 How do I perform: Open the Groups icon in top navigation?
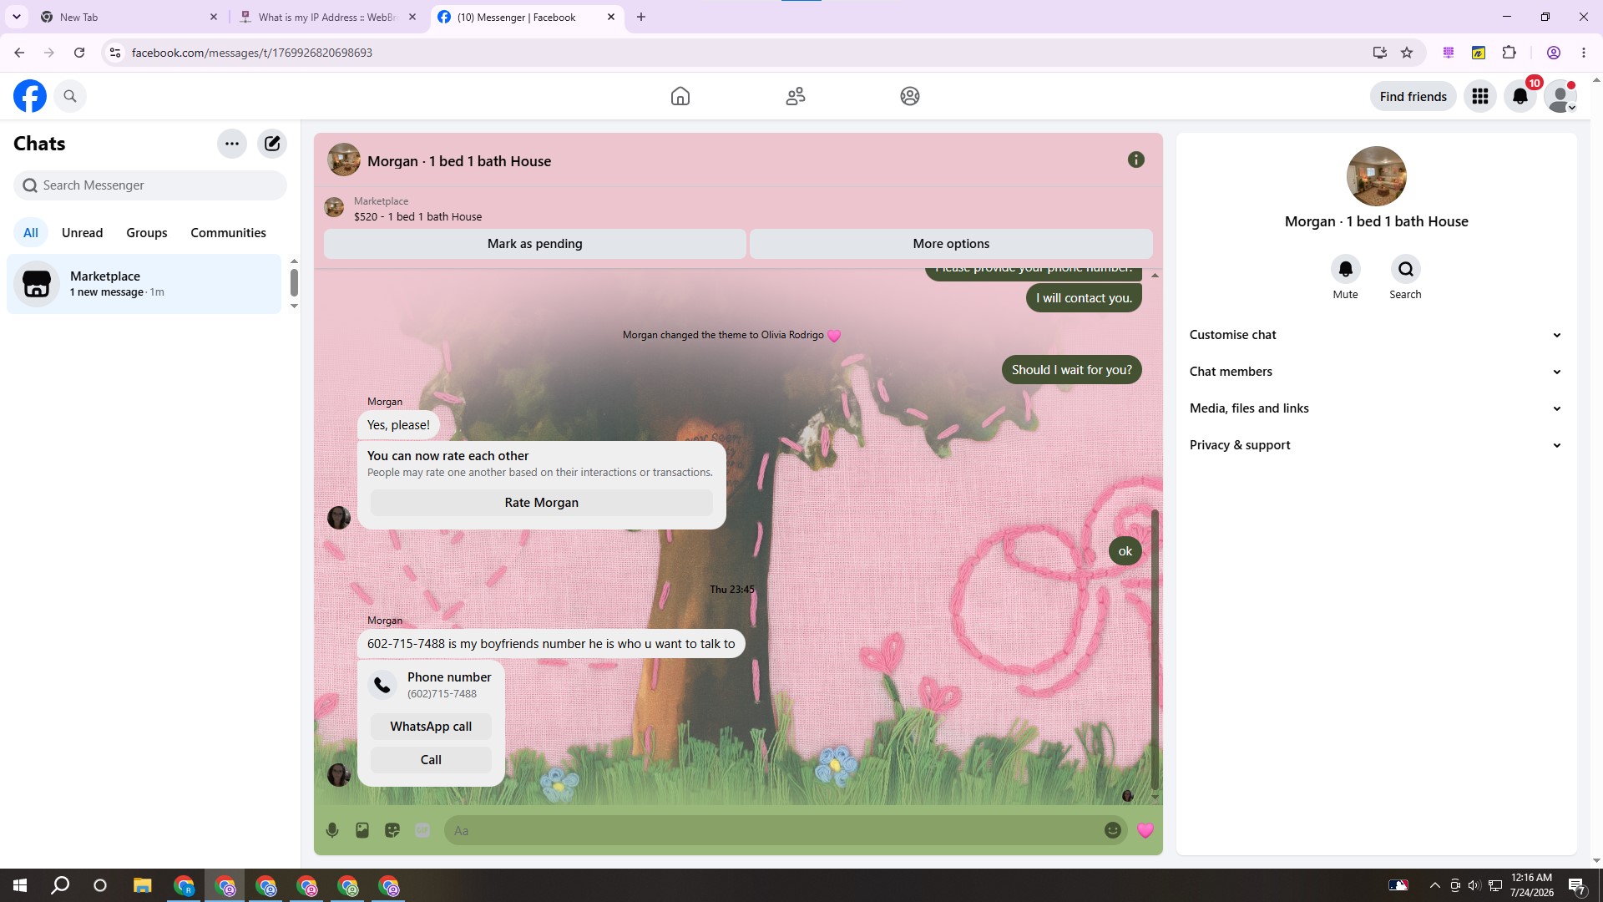[910, 96]
